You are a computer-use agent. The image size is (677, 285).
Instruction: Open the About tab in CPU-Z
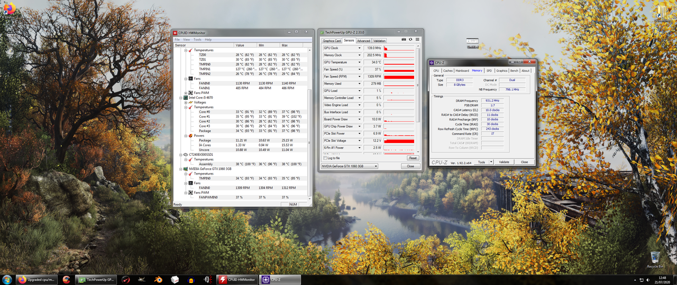click(525, 71)
